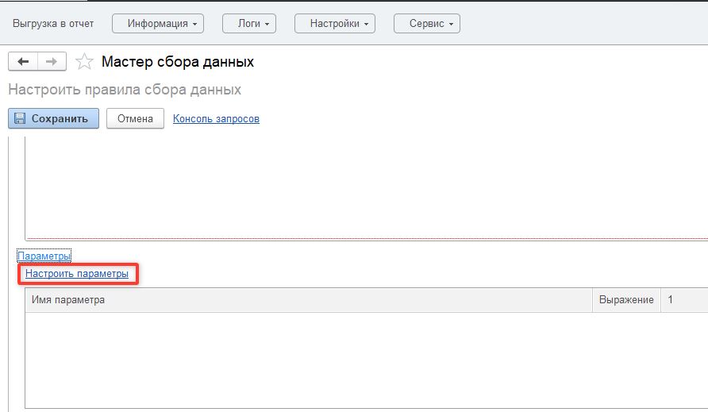Image resolution: width=708 pixels, height=412 pixels.
Task: Open the Настройки dropdown menu
Action: (334, 24)
